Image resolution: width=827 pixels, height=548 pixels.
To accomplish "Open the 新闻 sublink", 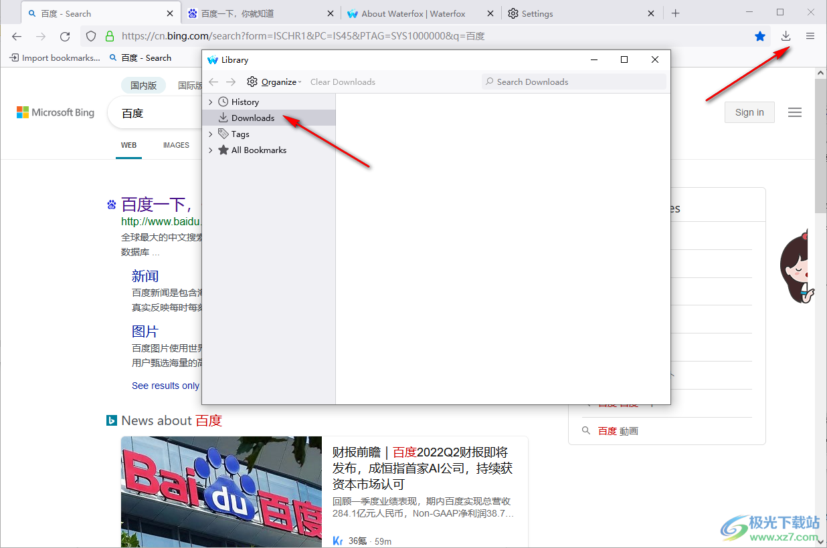I will (x=145, y=276).
